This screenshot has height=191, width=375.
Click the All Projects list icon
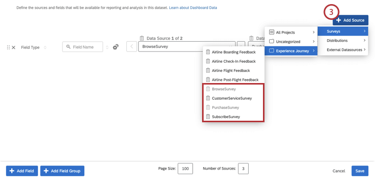tap(272, 32)
